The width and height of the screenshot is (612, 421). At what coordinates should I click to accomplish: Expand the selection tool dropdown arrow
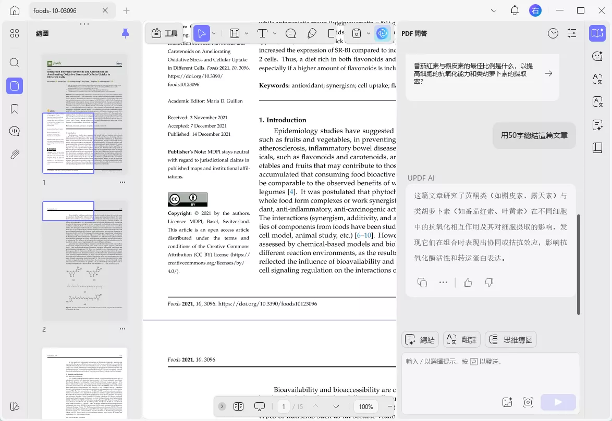214,33
